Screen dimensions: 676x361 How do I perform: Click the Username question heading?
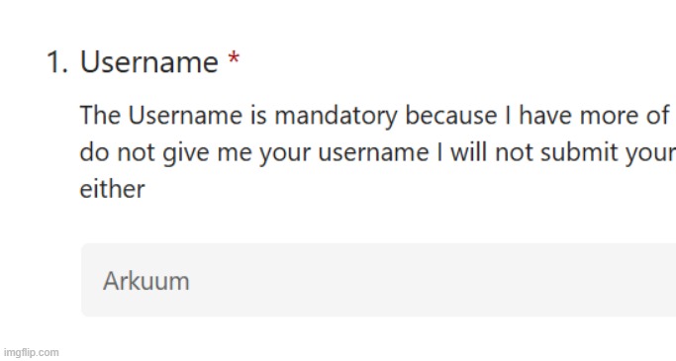pos(149,62)
